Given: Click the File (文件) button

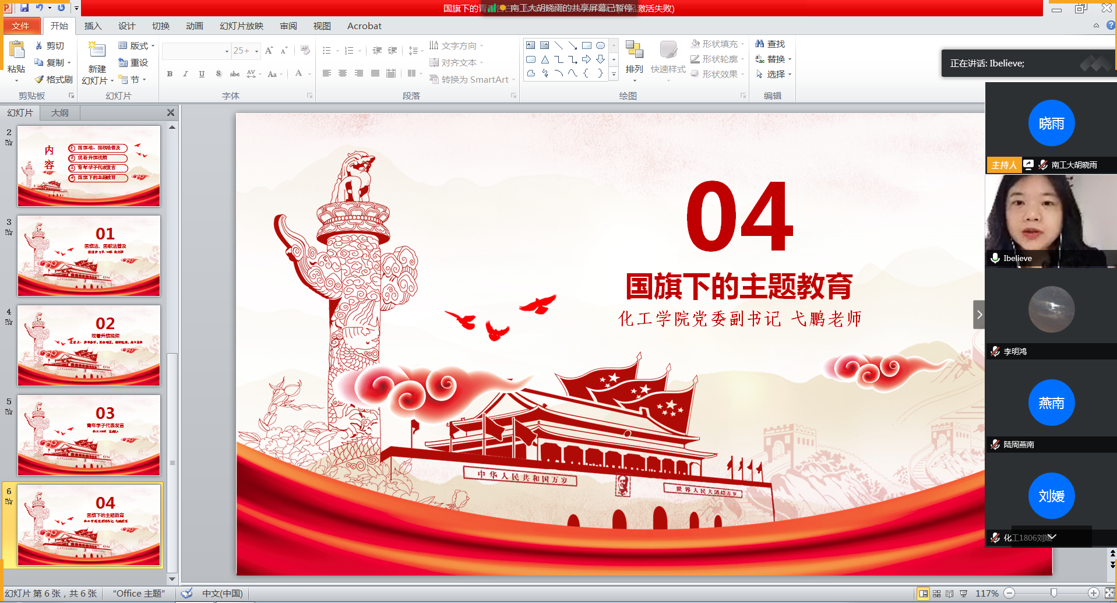Looking at the screenshot, I should 21,26.
